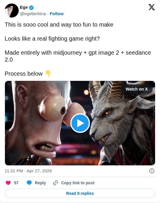
Task: Select Copy link to post text
Action: click(78, 183)
